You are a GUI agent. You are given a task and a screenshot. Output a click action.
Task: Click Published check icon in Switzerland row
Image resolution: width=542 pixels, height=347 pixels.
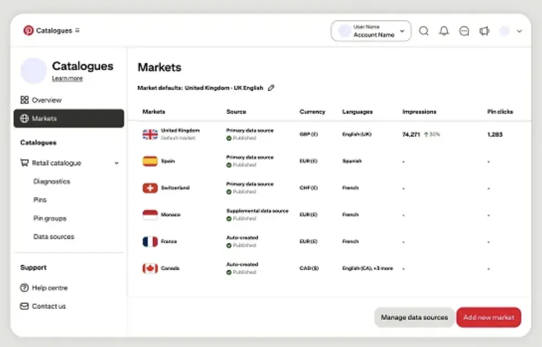coord(229,192)
